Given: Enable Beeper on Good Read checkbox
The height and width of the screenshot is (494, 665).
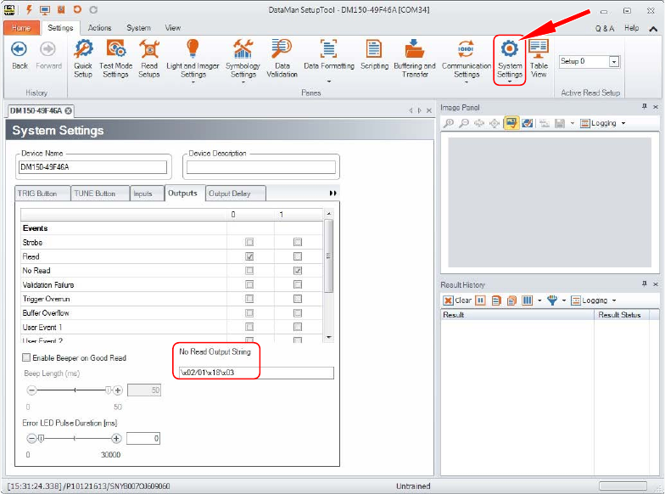Looking at the screenshot, I should tap(26, 358).
